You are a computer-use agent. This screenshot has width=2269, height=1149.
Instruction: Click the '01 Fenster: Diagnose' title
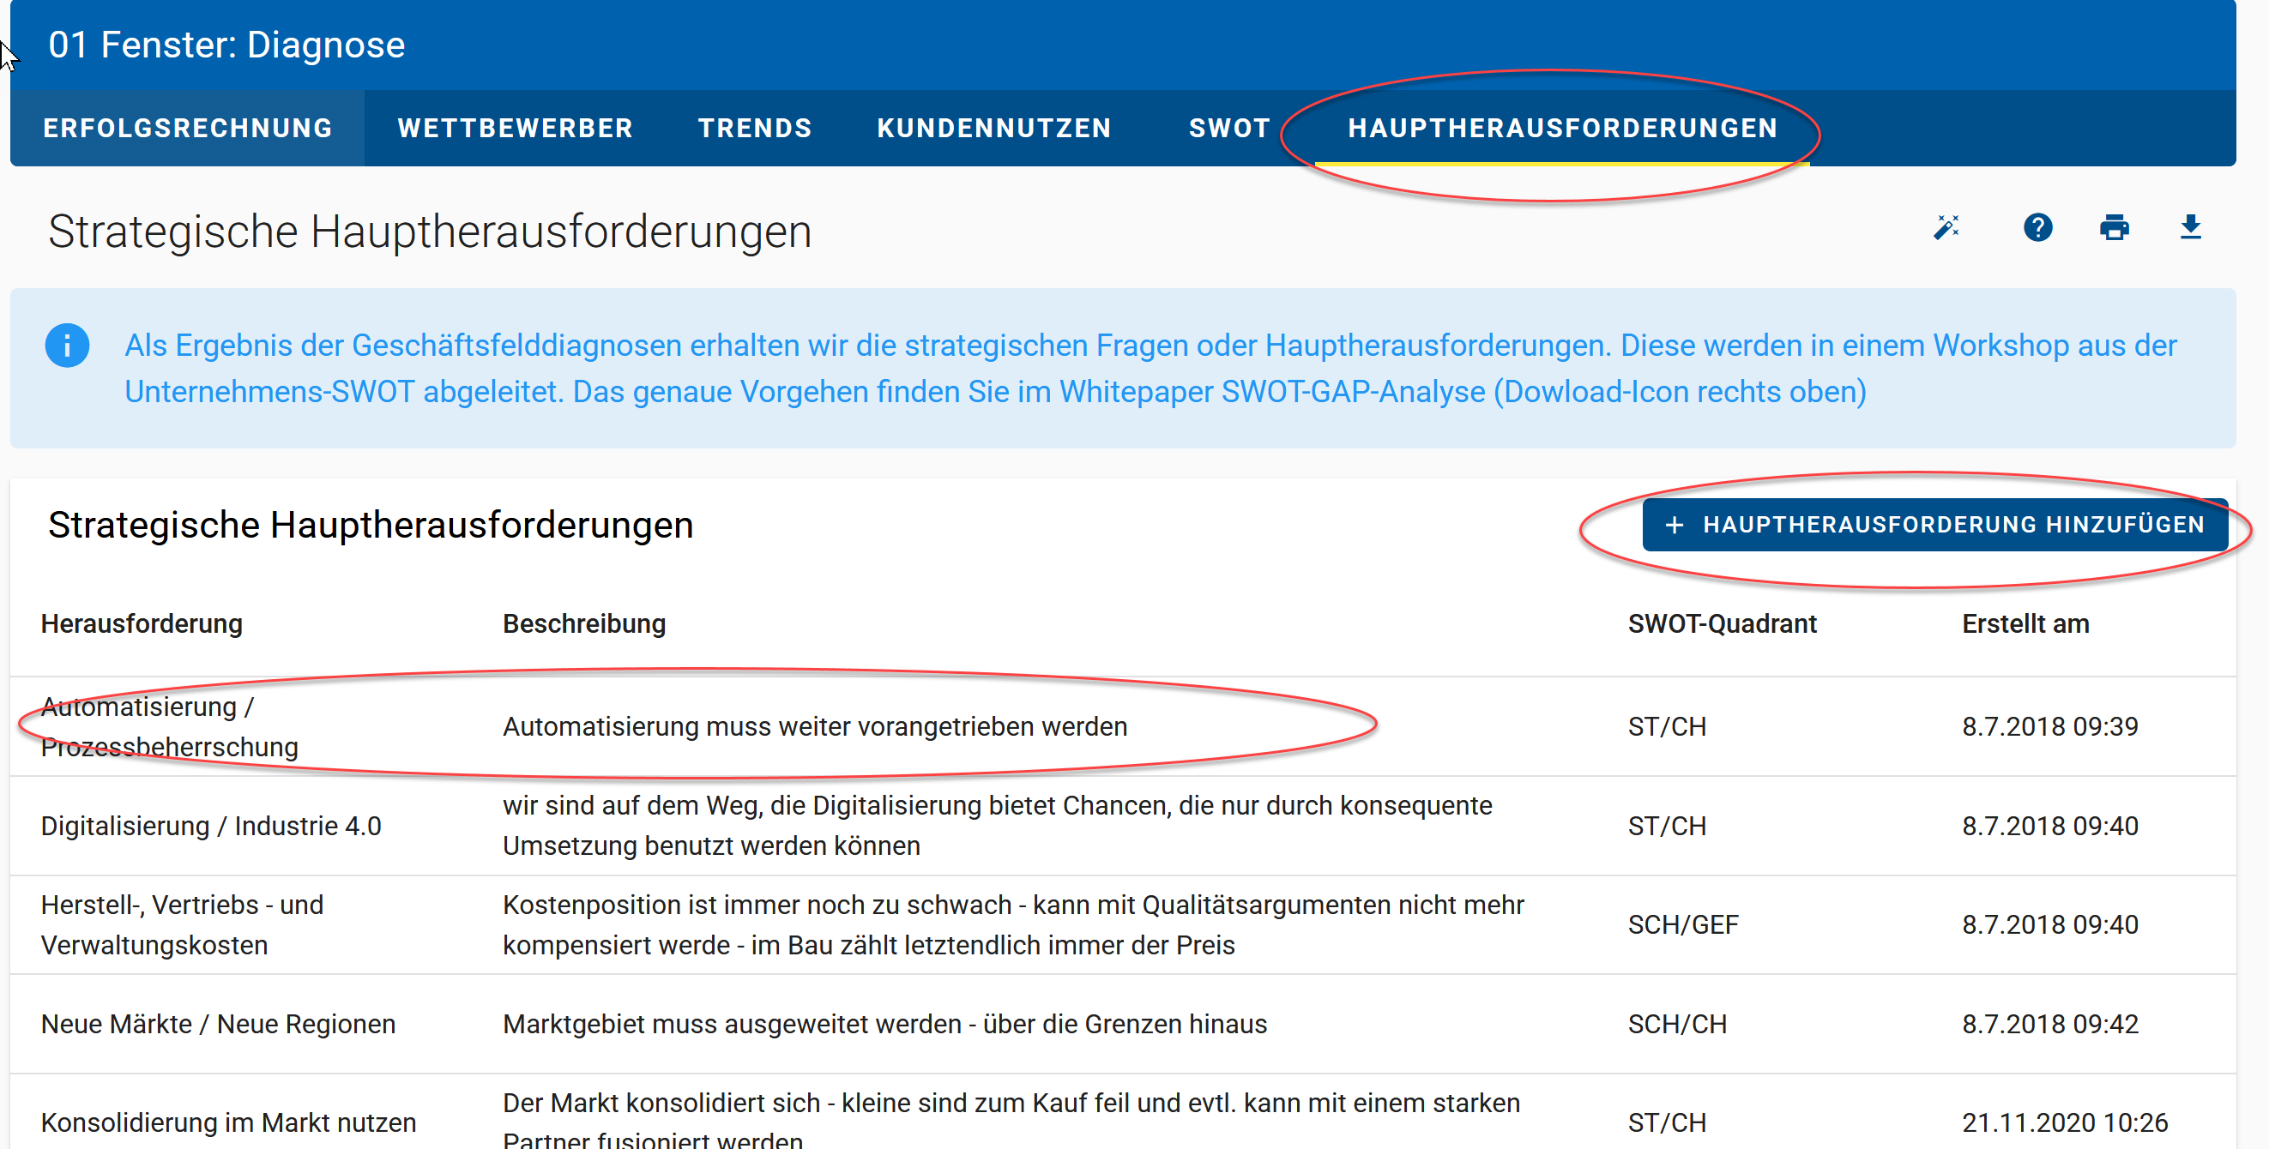(226, 45)
